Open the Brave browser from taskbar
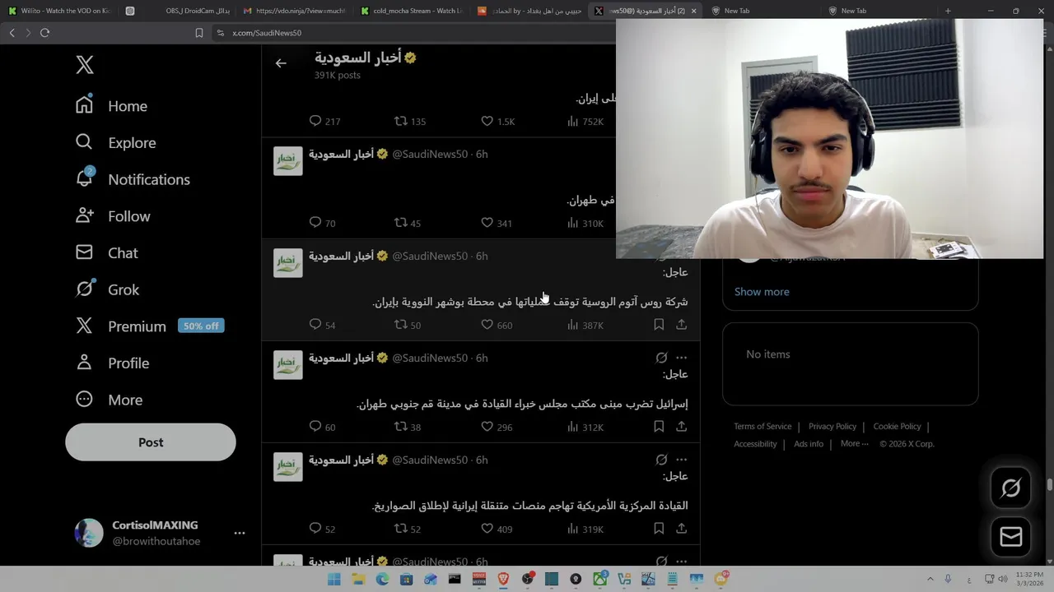Viewport: 1054px width, 592px height. click(503, 580)
